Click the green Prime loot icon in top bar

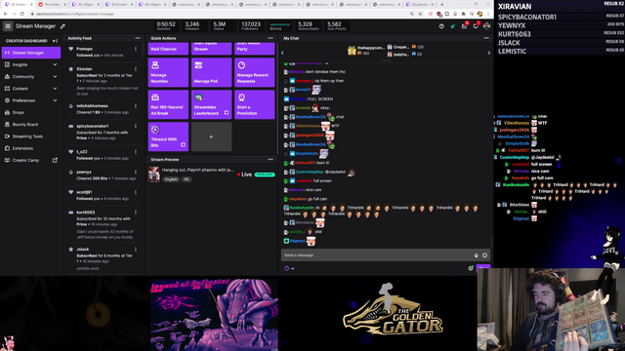pos(453,26)
